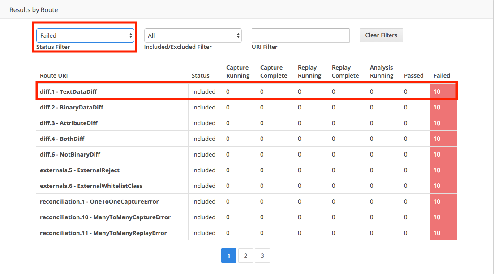Open the Status Filter dropdown showing Failed

(x=85, y=35)
